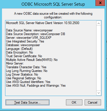107x111 pixels.
Task: Select the 'Data Source Name: viewcomposer' line
Action: click(29, 30)
